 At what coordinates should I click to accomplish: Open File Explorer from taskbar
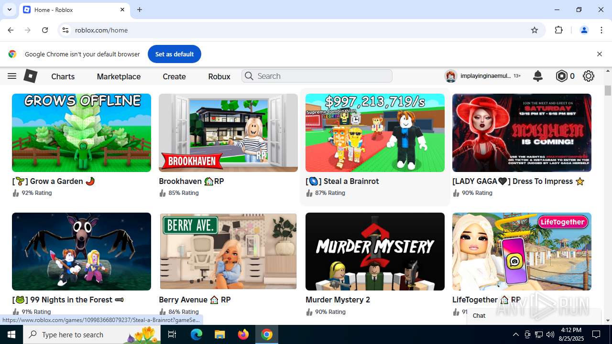219,334
